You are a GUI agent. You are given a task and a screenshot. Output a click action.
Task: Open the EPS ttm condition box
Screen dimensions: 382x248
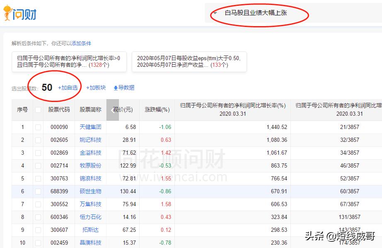click(x=189, y=62)
